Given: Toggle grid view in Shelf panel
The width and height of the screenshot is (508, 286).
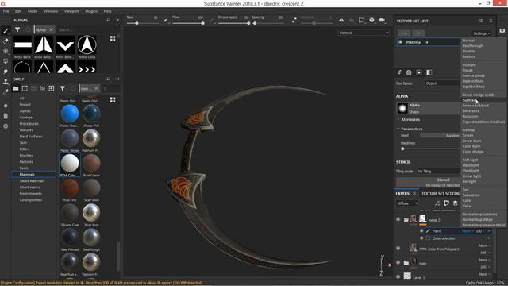Looking at the screenshot, I should pyautogui.click(x=113, y=99).
